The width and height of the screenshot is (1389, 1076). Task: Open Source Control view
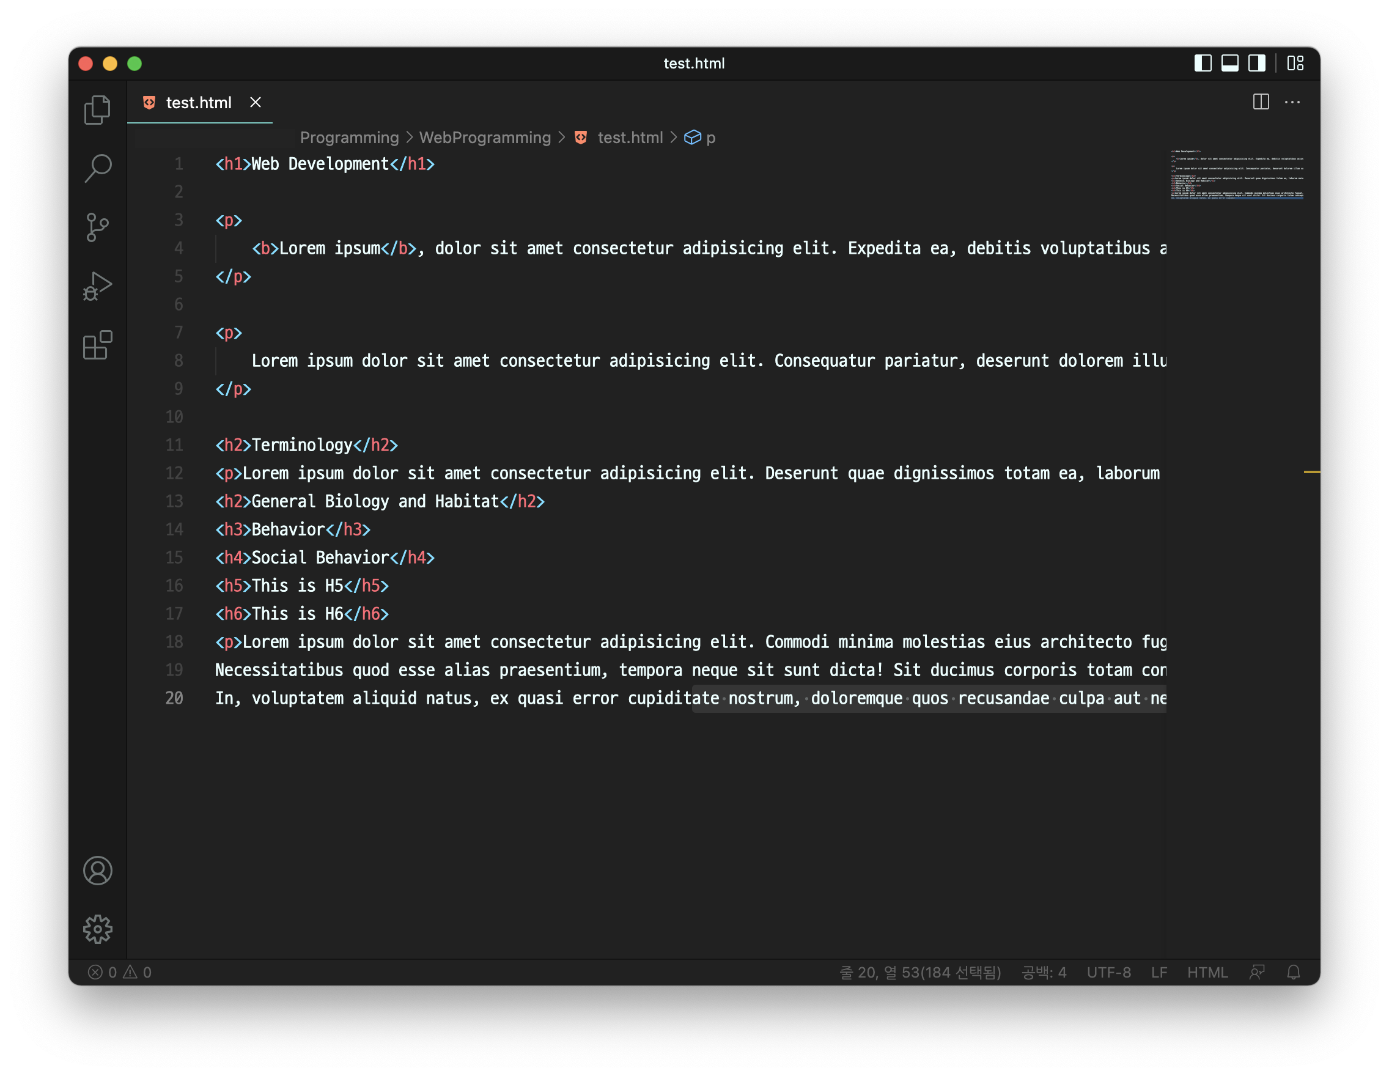click(x=97, y=227)
